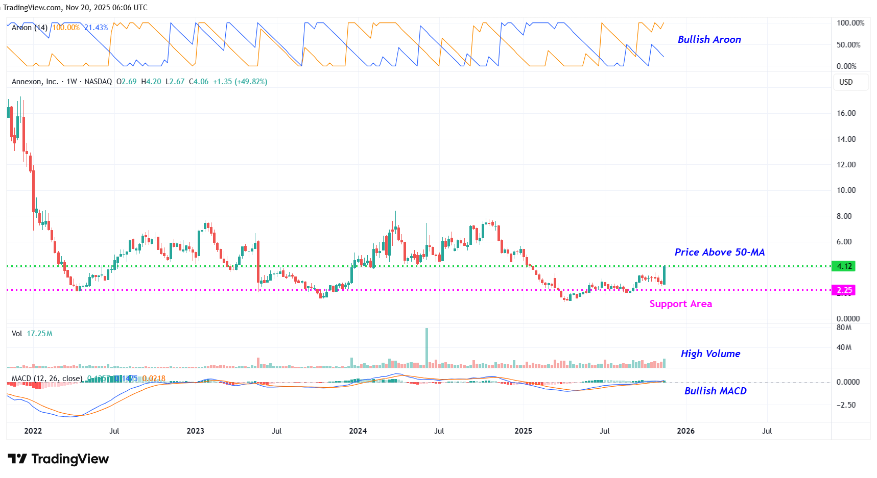Click the tallest volume bar spike

click(x=426, y=347)
